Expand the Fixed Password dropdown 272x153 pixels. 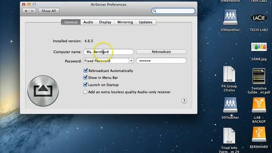pos(131,61)
